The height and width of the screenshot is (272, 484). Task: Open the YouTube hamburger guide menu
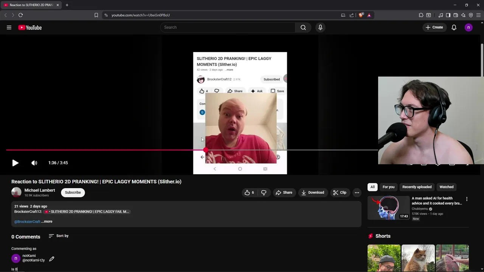(x=9, y=28)
